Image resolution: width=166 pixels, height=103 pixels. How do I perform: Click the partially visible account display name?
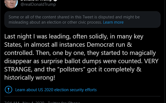[36, 0]
